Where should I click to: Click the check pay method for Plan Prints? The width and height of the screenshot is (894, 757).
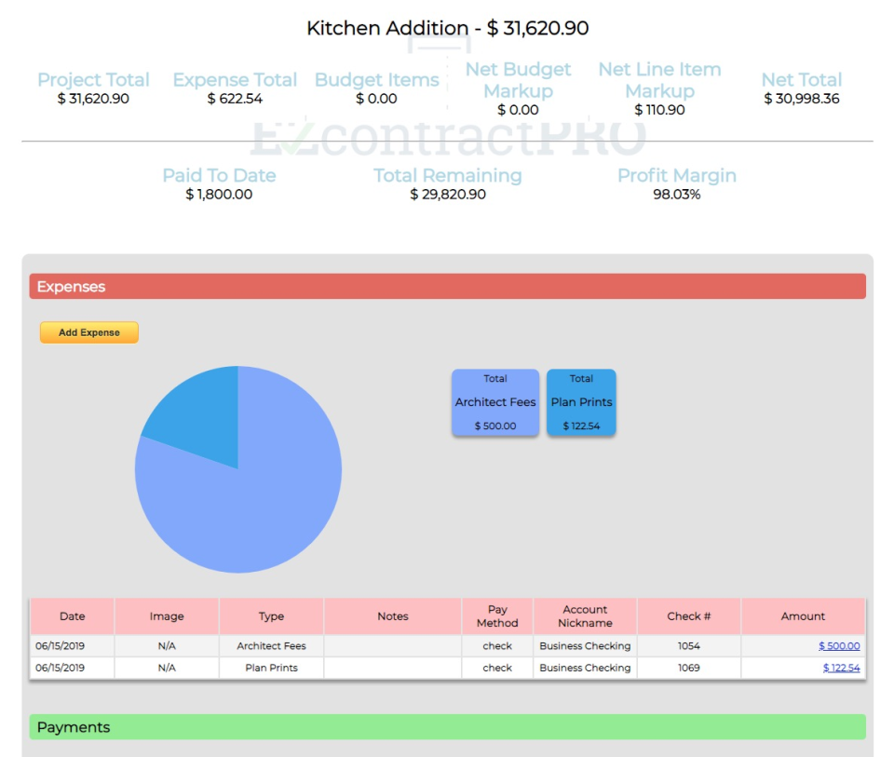point(497,668)
